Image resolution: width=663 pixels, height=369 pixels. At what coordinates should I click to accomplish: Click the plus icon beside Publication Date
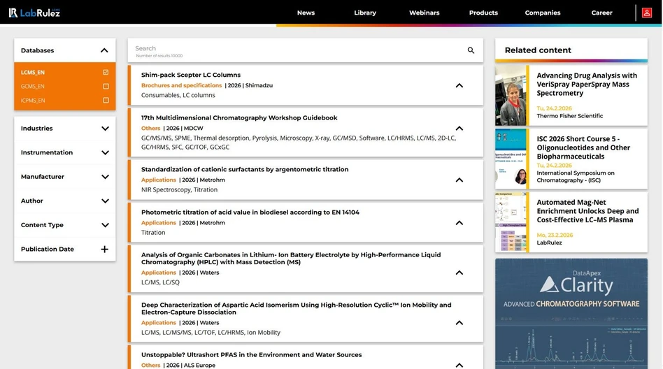[x=105, y=249]
